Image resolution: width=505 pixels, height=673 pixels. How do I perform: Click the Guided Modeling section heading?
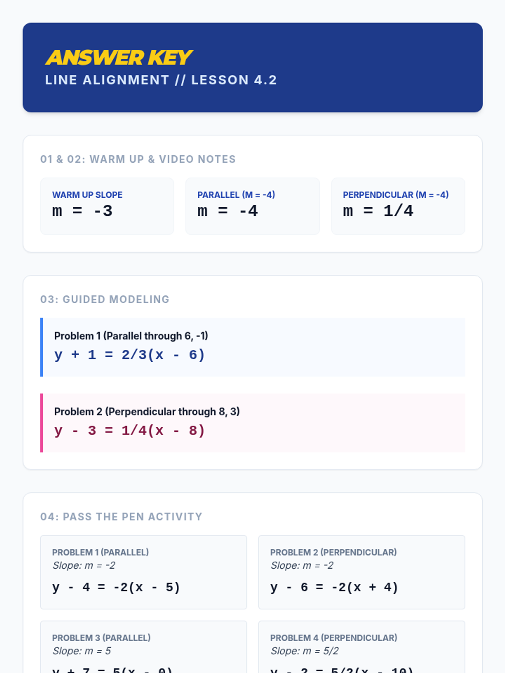point(105,299)
